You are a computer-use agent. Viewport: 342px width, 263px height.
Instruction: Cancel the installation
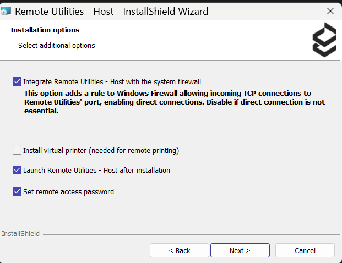click(x=305, y=250)
